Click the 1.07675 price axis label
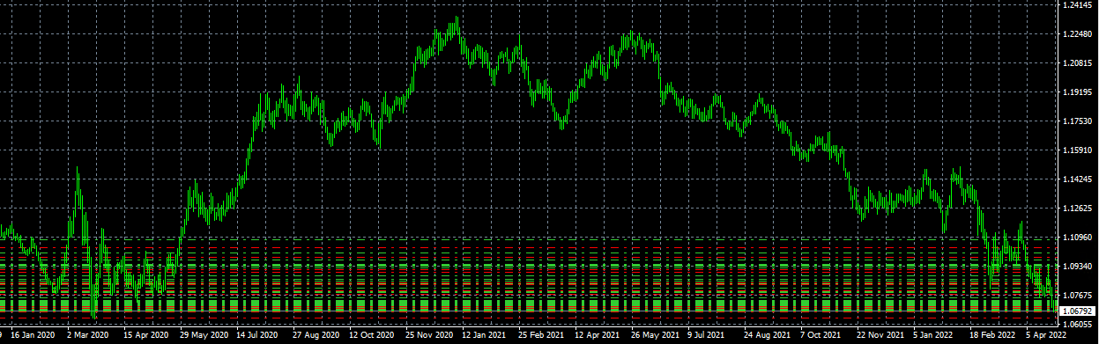The image size is (1099, 344). click(x=1078, y=296)
